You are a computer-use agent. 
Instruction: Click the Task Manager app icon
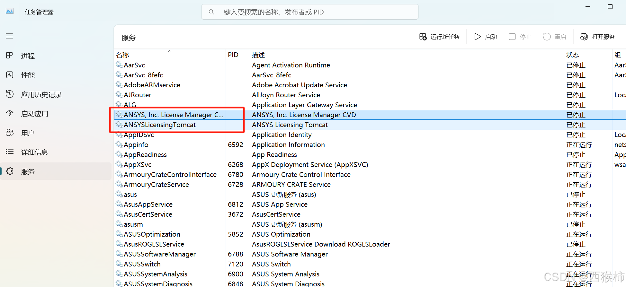point(10,11)
